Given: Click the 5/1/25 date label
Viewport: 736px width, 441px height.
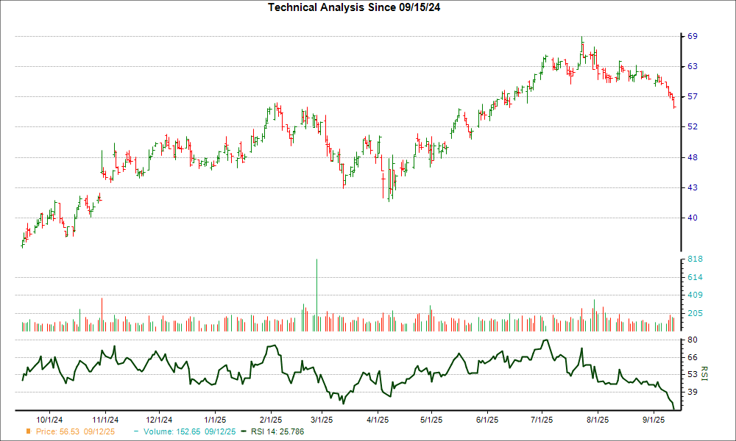Looking at the screenshot, I should click(431, 420).
